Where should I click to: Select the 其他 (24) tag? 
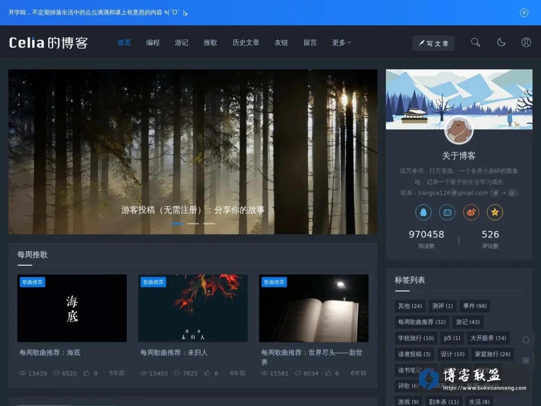coord(410,306)
